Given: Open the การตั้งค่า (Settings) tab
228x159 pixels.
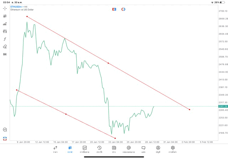Looking at the screenshot, I should point(173,149).
